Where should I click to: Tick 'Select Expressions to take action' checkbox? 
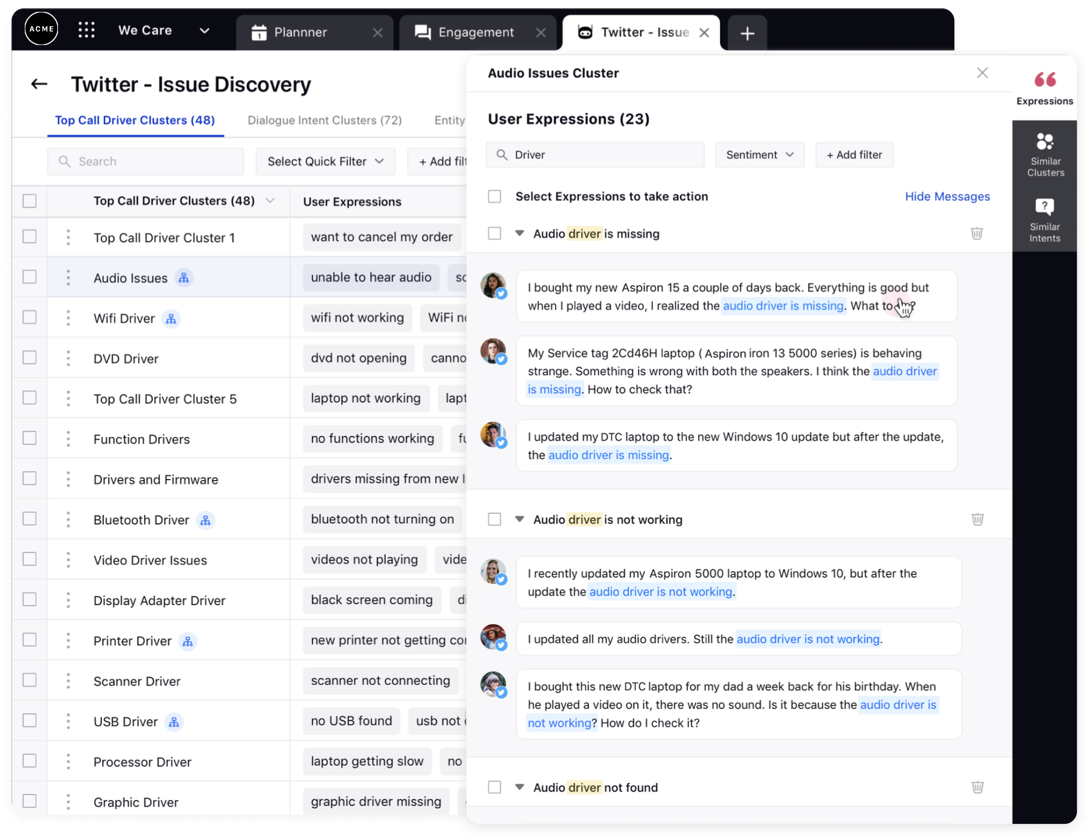click(x=494, y=196)
